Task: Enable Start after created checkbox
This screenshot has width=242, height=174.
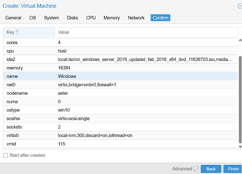Action: 6,155
